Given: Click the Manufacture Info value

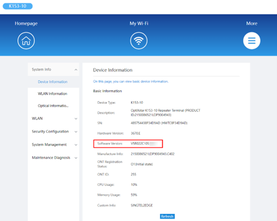Looking at the screenshot, I should click(153, 154).
